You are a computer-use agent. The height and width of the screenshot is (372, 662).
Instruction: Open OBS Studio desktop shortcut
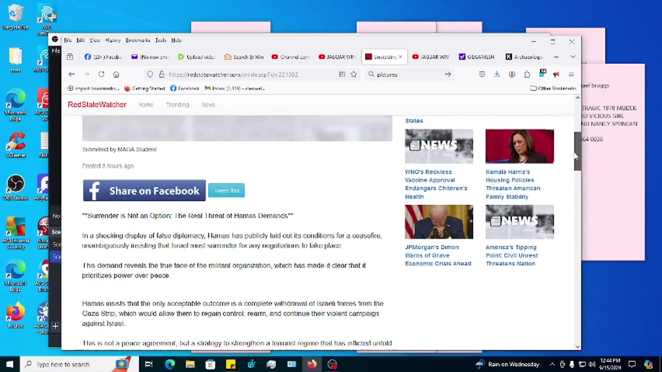click(16, 188)
